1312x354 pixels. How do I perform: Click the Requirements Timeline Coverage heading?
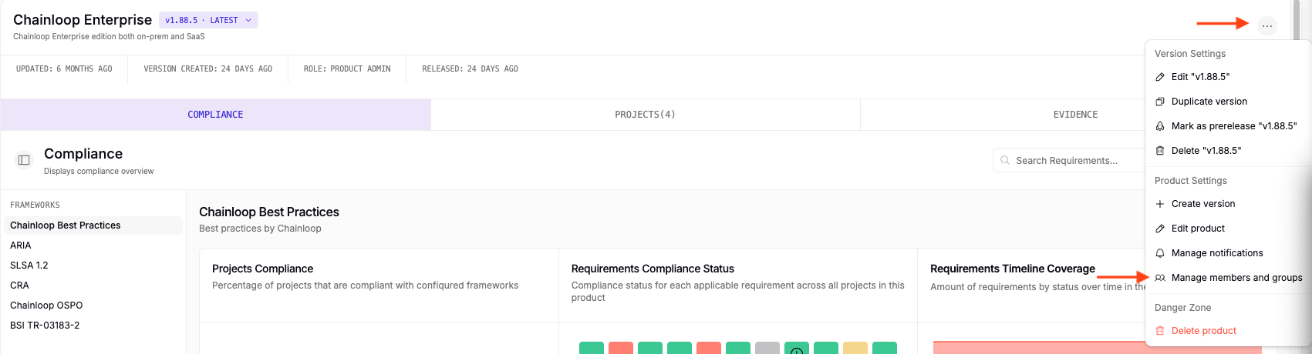1013,269
